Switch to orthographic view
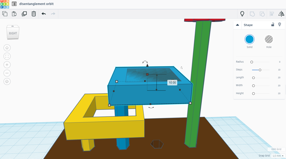 (x=7, y=81)
